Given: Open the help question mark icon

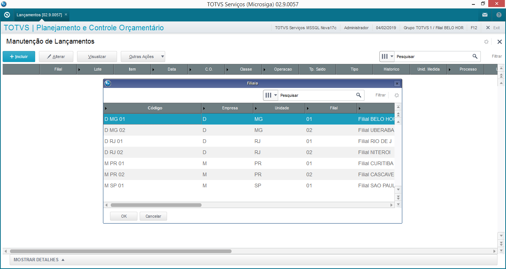Looking at the screenshot, I should 499,15.
